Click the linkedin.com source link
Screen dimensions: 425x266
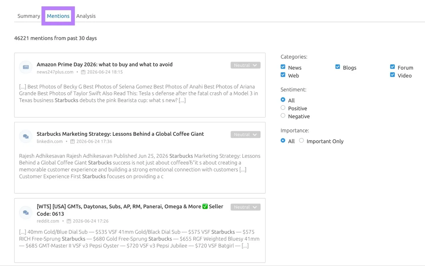50,141
